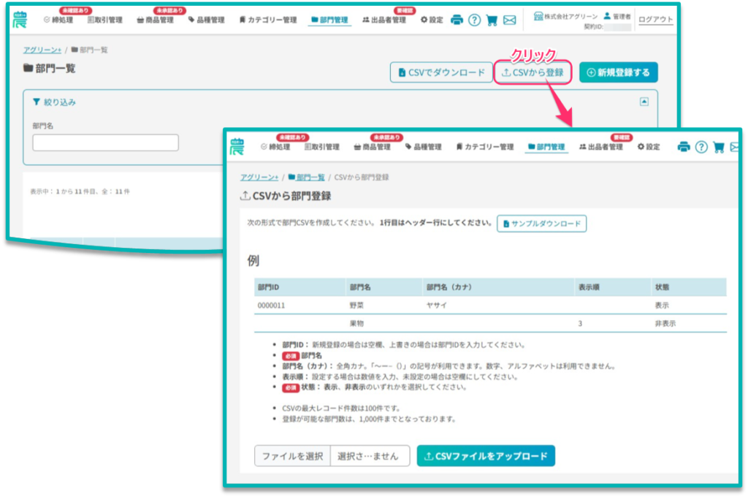This screenshot has width=748, height=497.
Task: Click the CSVファイルをアップロード button
Action: (x=486, y=456)
